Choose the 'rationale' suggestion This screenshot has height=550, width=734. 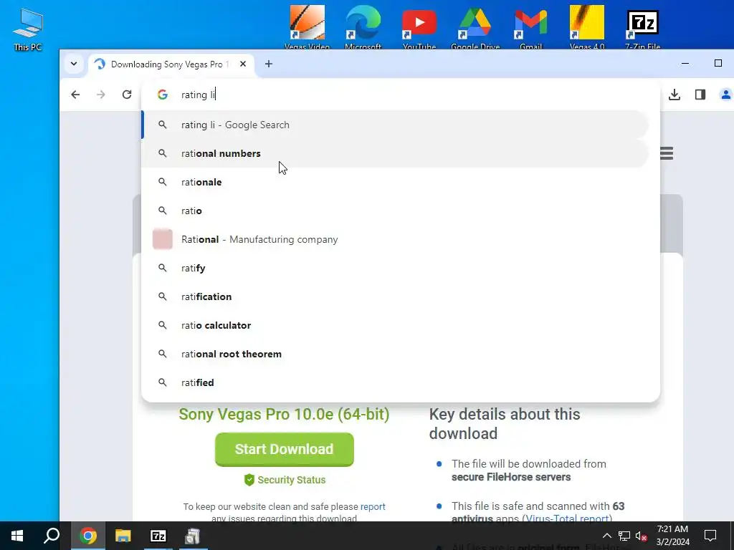[x=396, y=182]
